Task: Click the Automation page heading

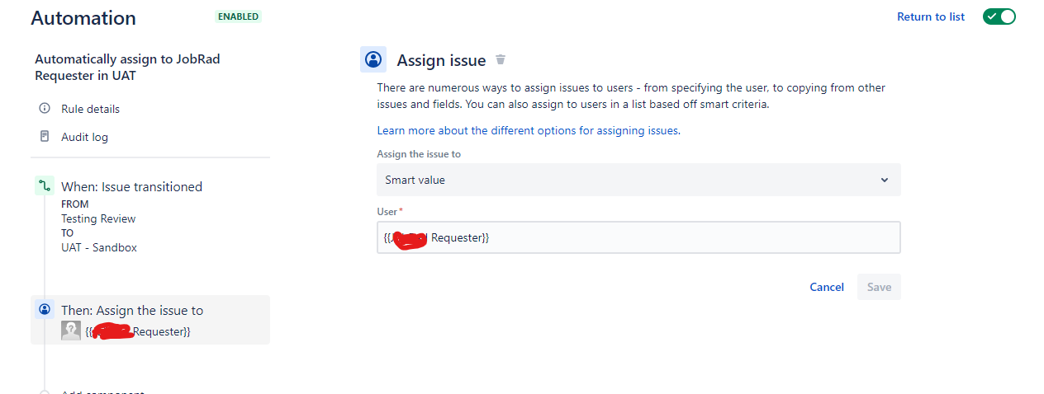Action: 83,18
